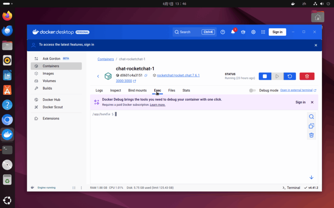This screenshot has height=208, width=334.
Task: Open the notifications bell
Action: click(x=233, y=32)
